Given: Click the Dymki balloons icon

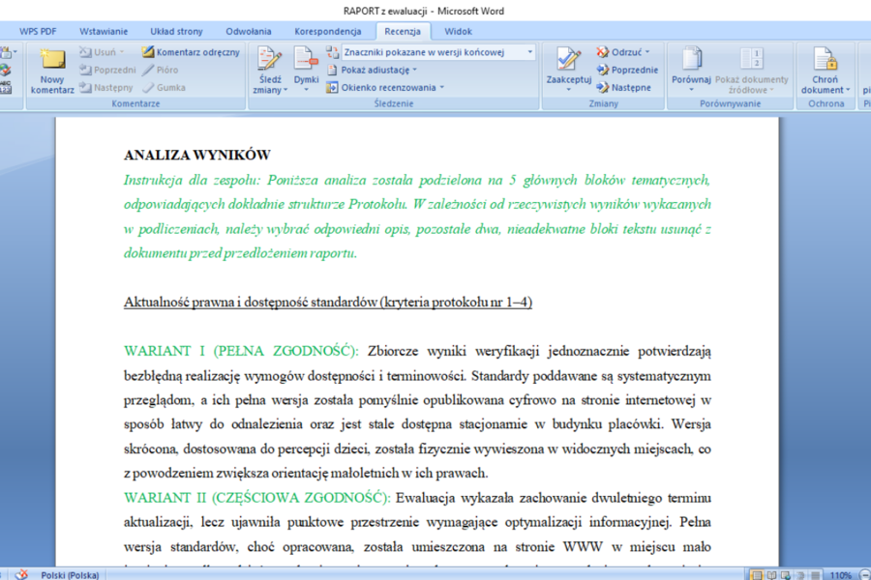Looking at the screenshot, I should 306,59.
